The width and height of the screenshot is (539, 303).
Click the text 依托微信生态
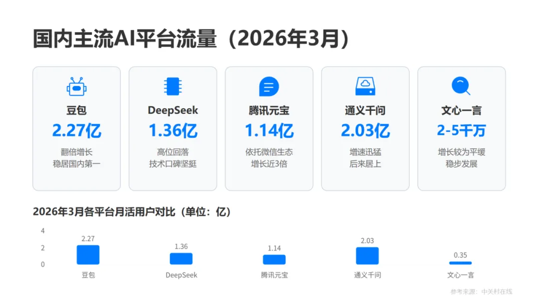tap(269, 152)
